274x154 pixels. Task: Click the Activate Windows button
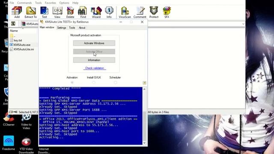pos(94,43)
